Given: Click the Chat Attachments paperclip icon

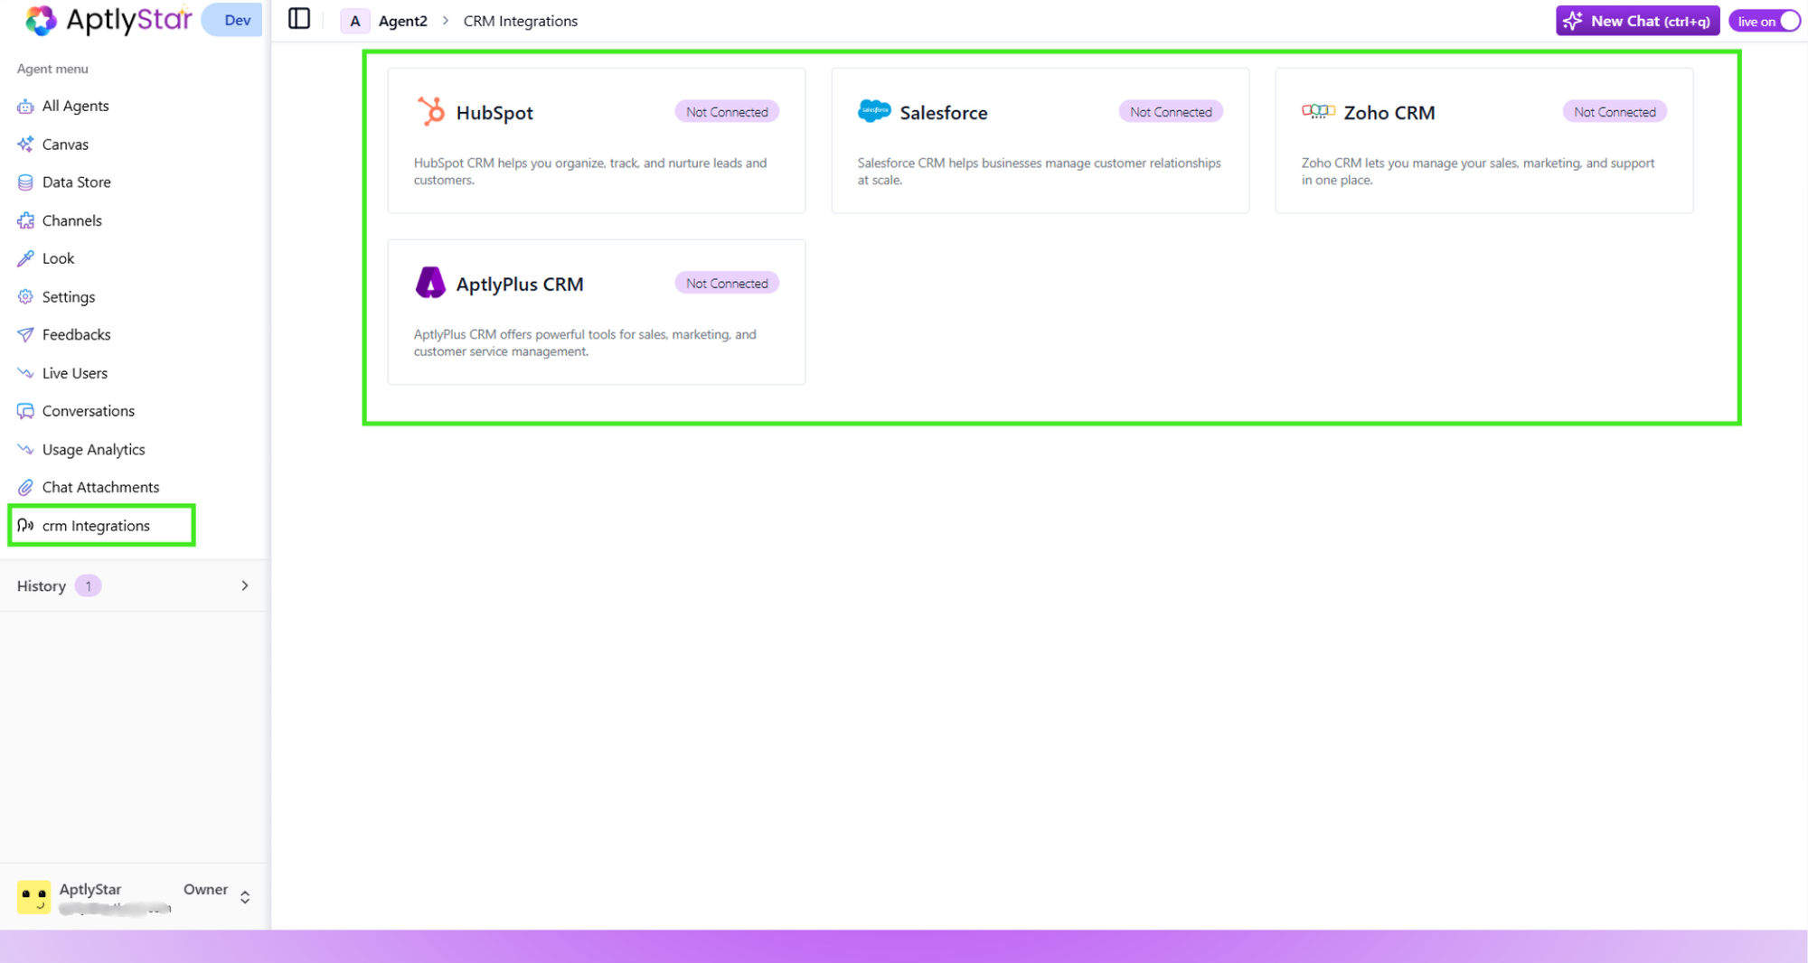Looking at the screenshot, I should coord(24,487).
